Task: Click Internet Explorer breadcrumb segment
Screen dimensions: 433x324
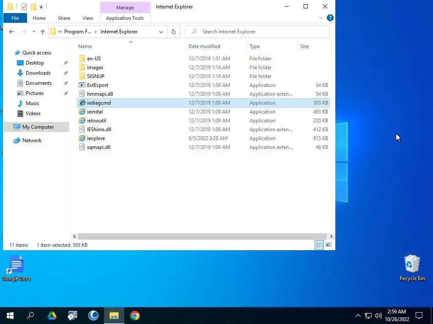Action: 119,32
